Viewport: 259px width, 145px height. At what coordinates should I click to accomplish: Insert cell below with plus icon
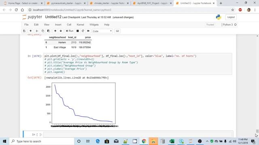(31, 31)
